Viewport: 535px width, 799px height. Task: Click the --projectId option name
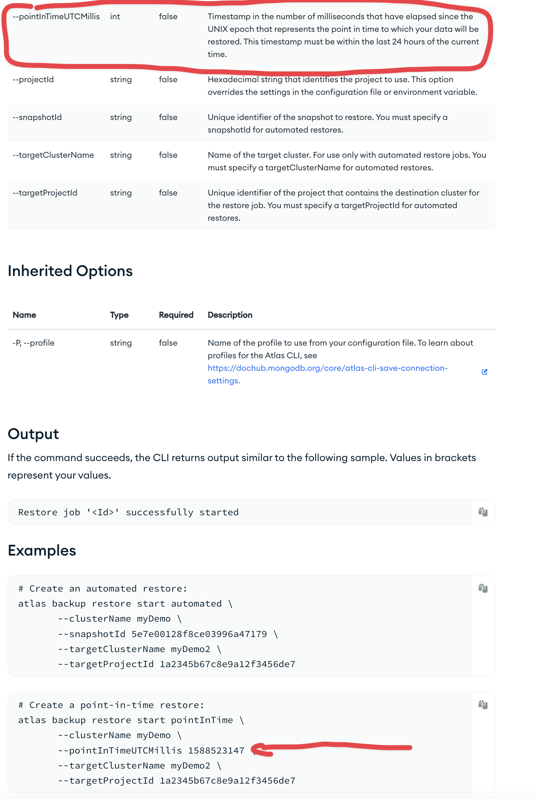(33, 80)
